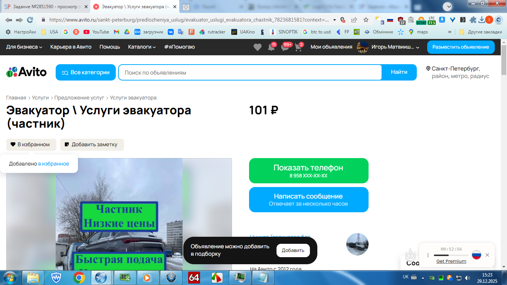Screen dimensions: 507x285
Task: Open the rutracker bookmark
Action: pyautogui.click(x=212, y=32)
